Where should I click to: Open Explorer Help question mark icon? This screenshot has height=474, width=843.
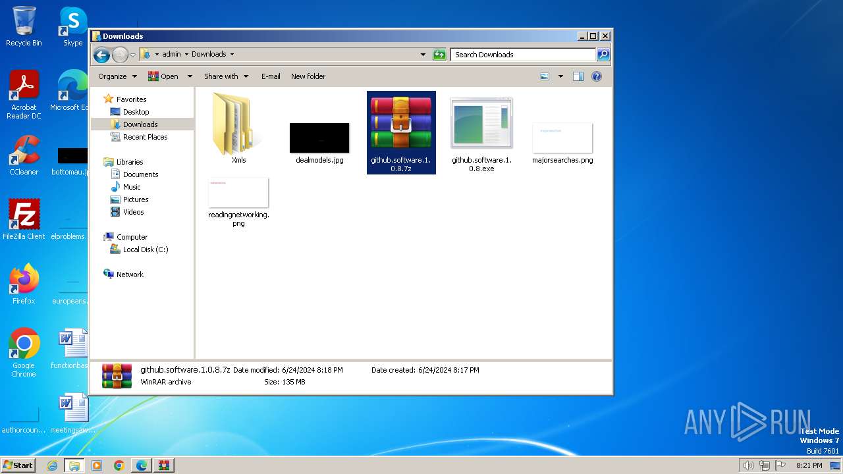pos(597,76)
